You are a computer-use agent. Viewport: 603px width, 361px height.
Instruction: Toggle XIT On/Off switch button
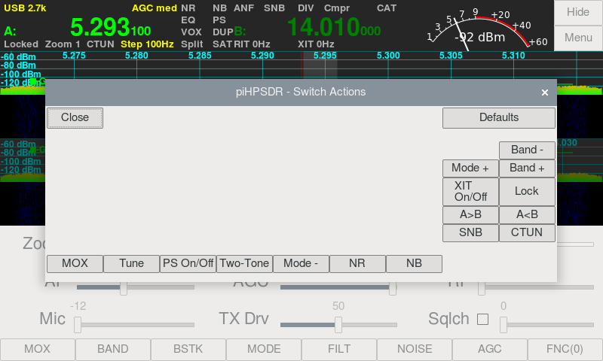click(x=470, y=191)
